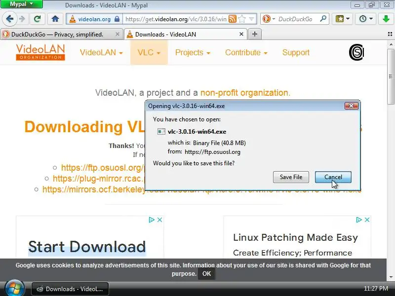Click the search magnifier icon
395x296 pixels.
tap(323, 19)
